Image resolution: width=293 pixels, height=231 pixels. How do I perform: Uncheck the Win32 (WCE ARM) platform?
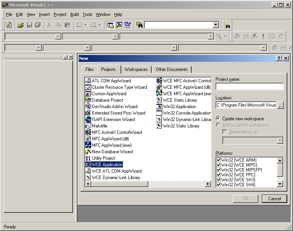(x=219, y=160)
